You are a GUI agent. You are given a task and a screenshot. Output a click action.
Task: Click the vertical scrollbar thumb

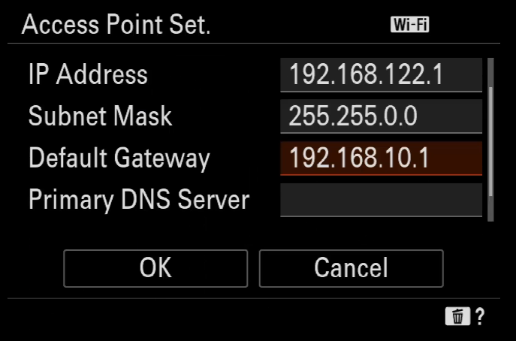coord(490,141)
